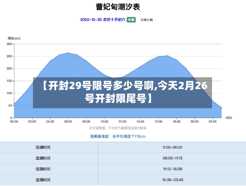The image size is (246, 186).
Task: Click the 退潮时间 label in the 16:39-23:40 row
Action: (x=43, y=180)
